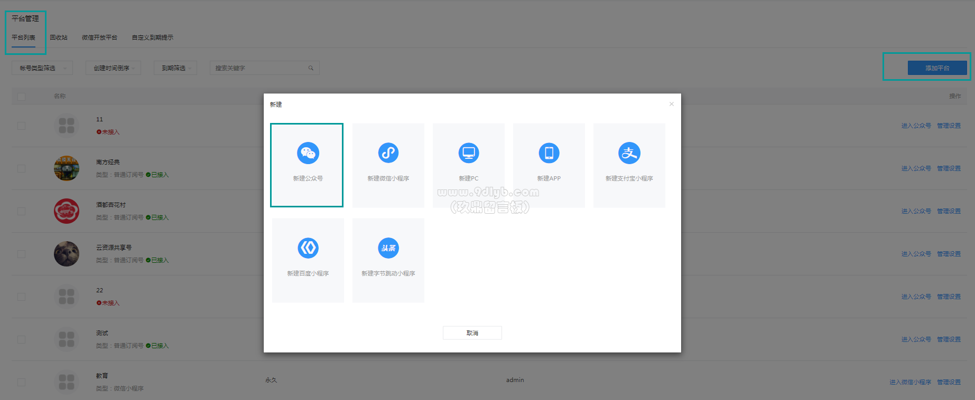Open the 南方经典 account avatar
The height and width of the screenshot is (400, 975).
pos(67,168)
